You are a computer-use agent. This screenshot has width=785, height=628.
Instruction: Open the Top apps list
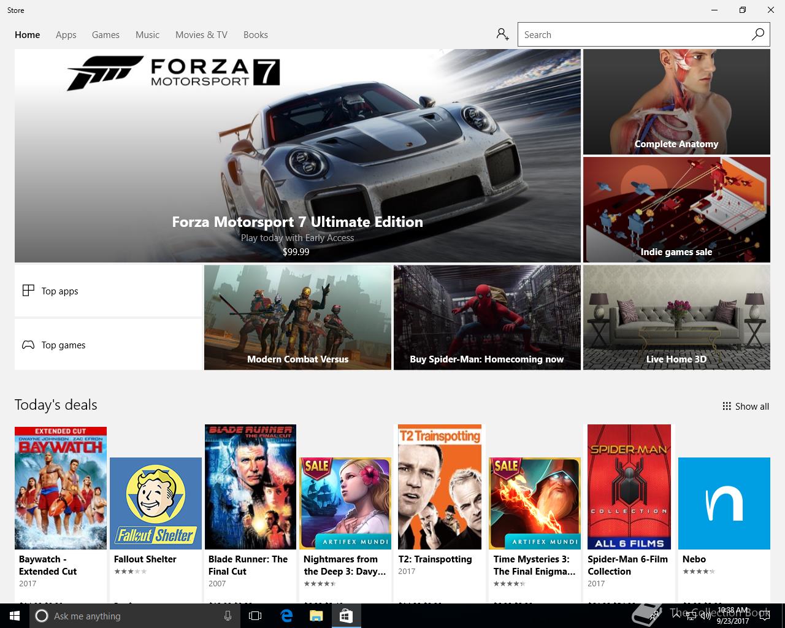click(108, 291)
